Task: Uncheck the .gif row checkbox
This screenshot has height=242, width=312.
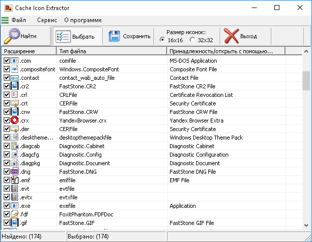Action: pos(7,223)
